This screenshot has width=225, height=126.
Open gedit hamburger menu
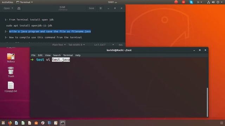101,8
